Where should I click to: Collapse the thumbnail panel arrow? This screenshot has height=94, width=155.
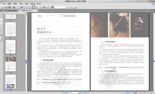[x=26, y=13]
